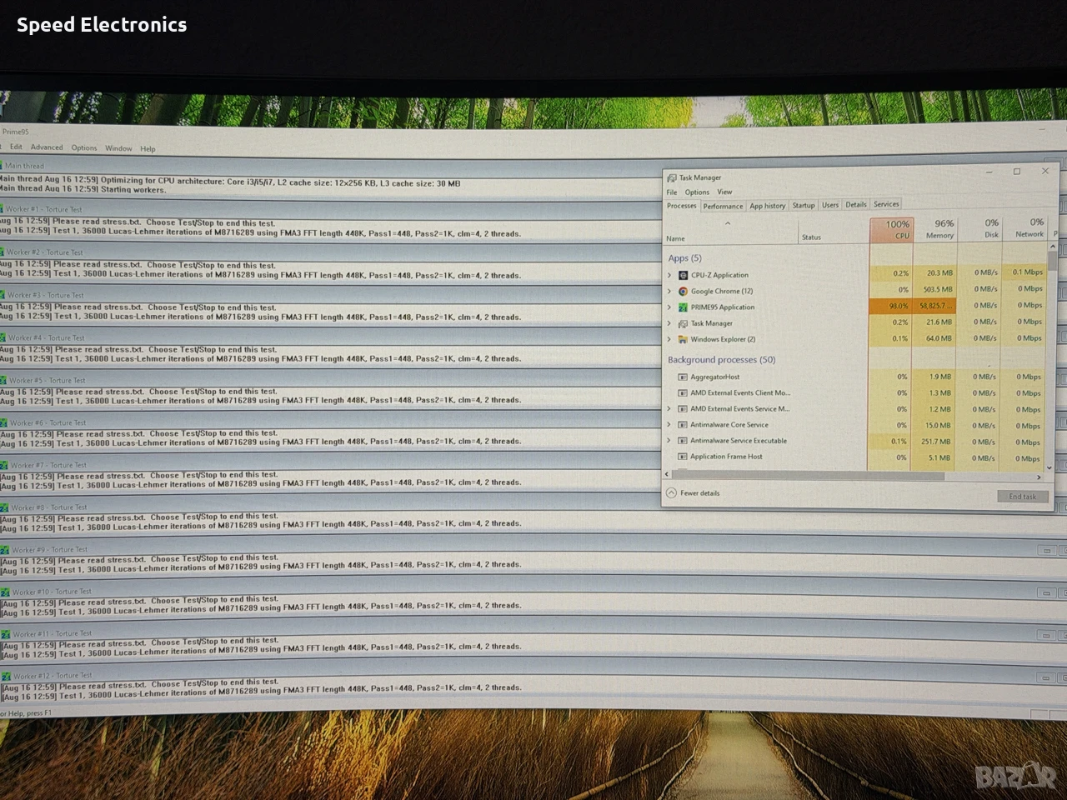Click the horizontal scrollbar right arrow in Task Manager
1067x800 pixels.
click(x=1039, y=477)
